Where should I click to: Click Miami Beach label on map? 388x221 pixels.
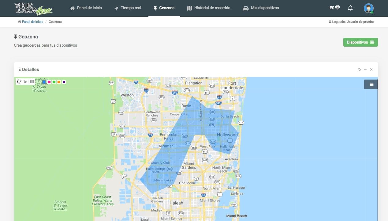click(x=237, y=216)
